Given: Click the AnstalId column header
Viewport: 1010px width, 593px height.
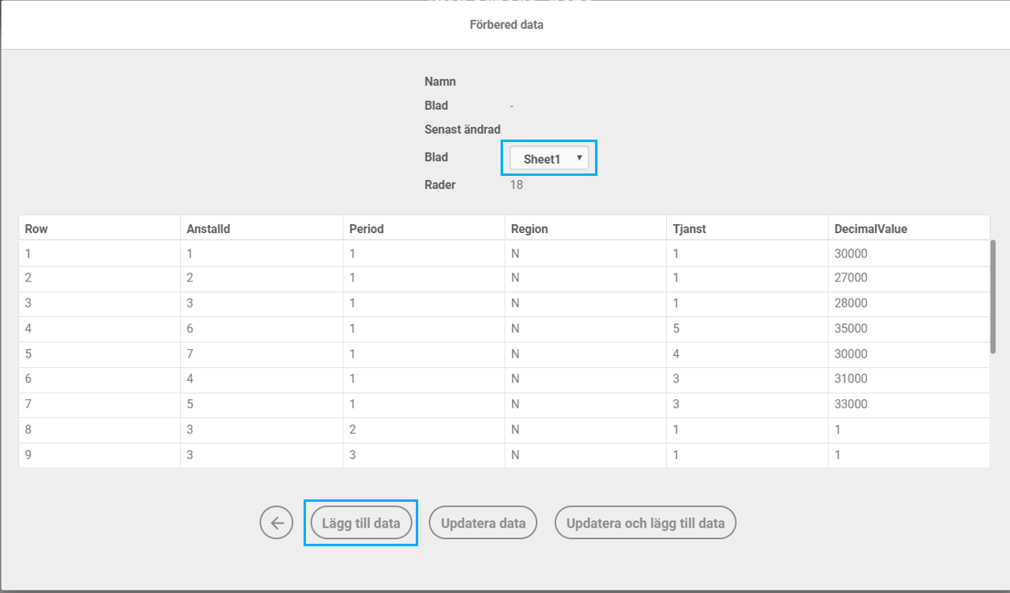Looking at the screenshot, I should 208,228.
